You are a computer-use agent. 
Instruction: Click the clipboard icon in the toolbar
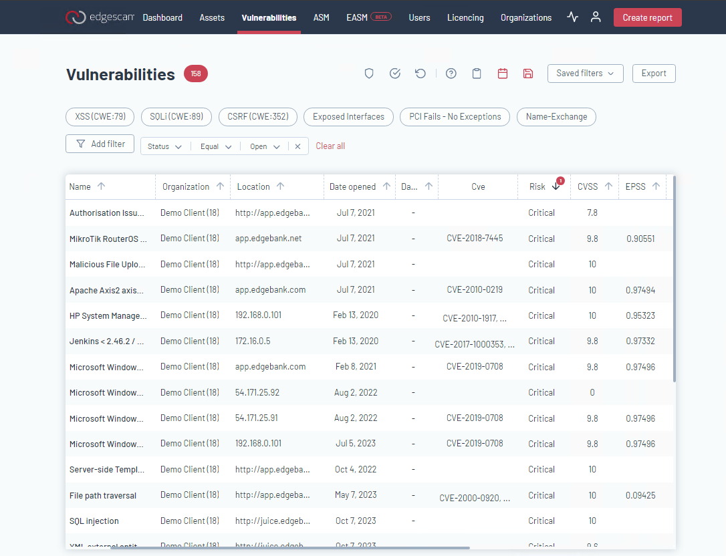477,74
